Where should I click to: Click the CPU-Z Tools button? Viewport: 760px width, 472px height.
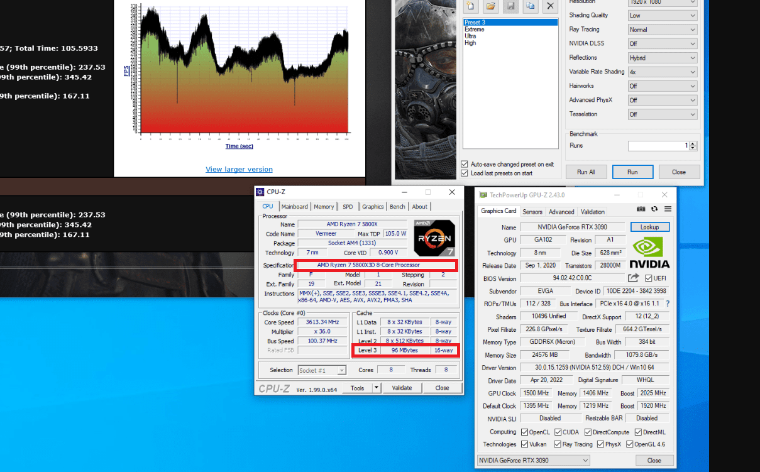point(357,388)
